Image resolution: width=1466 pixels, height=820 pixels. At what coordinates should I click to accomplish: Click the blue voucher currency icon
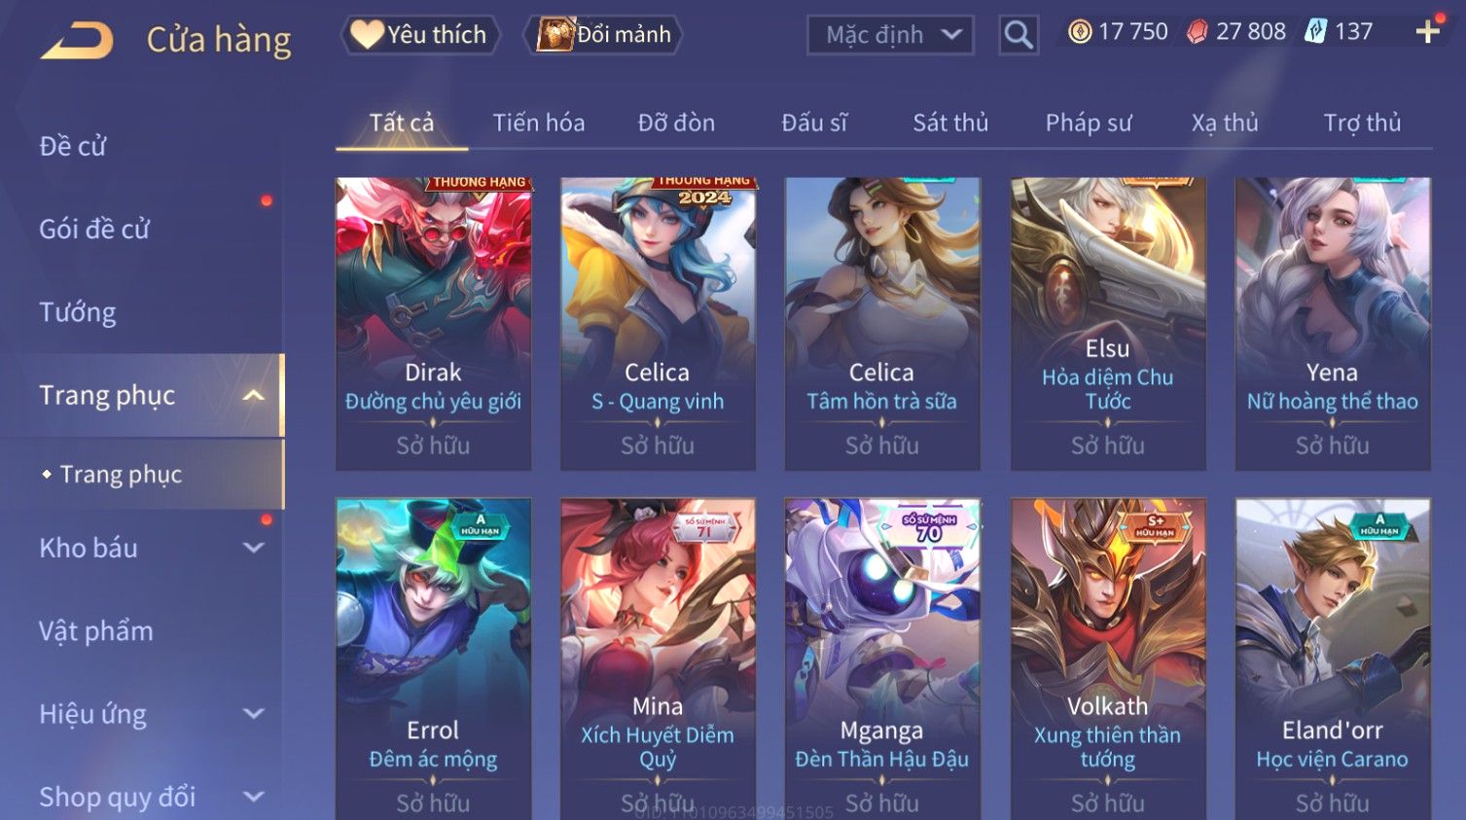click(x=1315, y=32)
